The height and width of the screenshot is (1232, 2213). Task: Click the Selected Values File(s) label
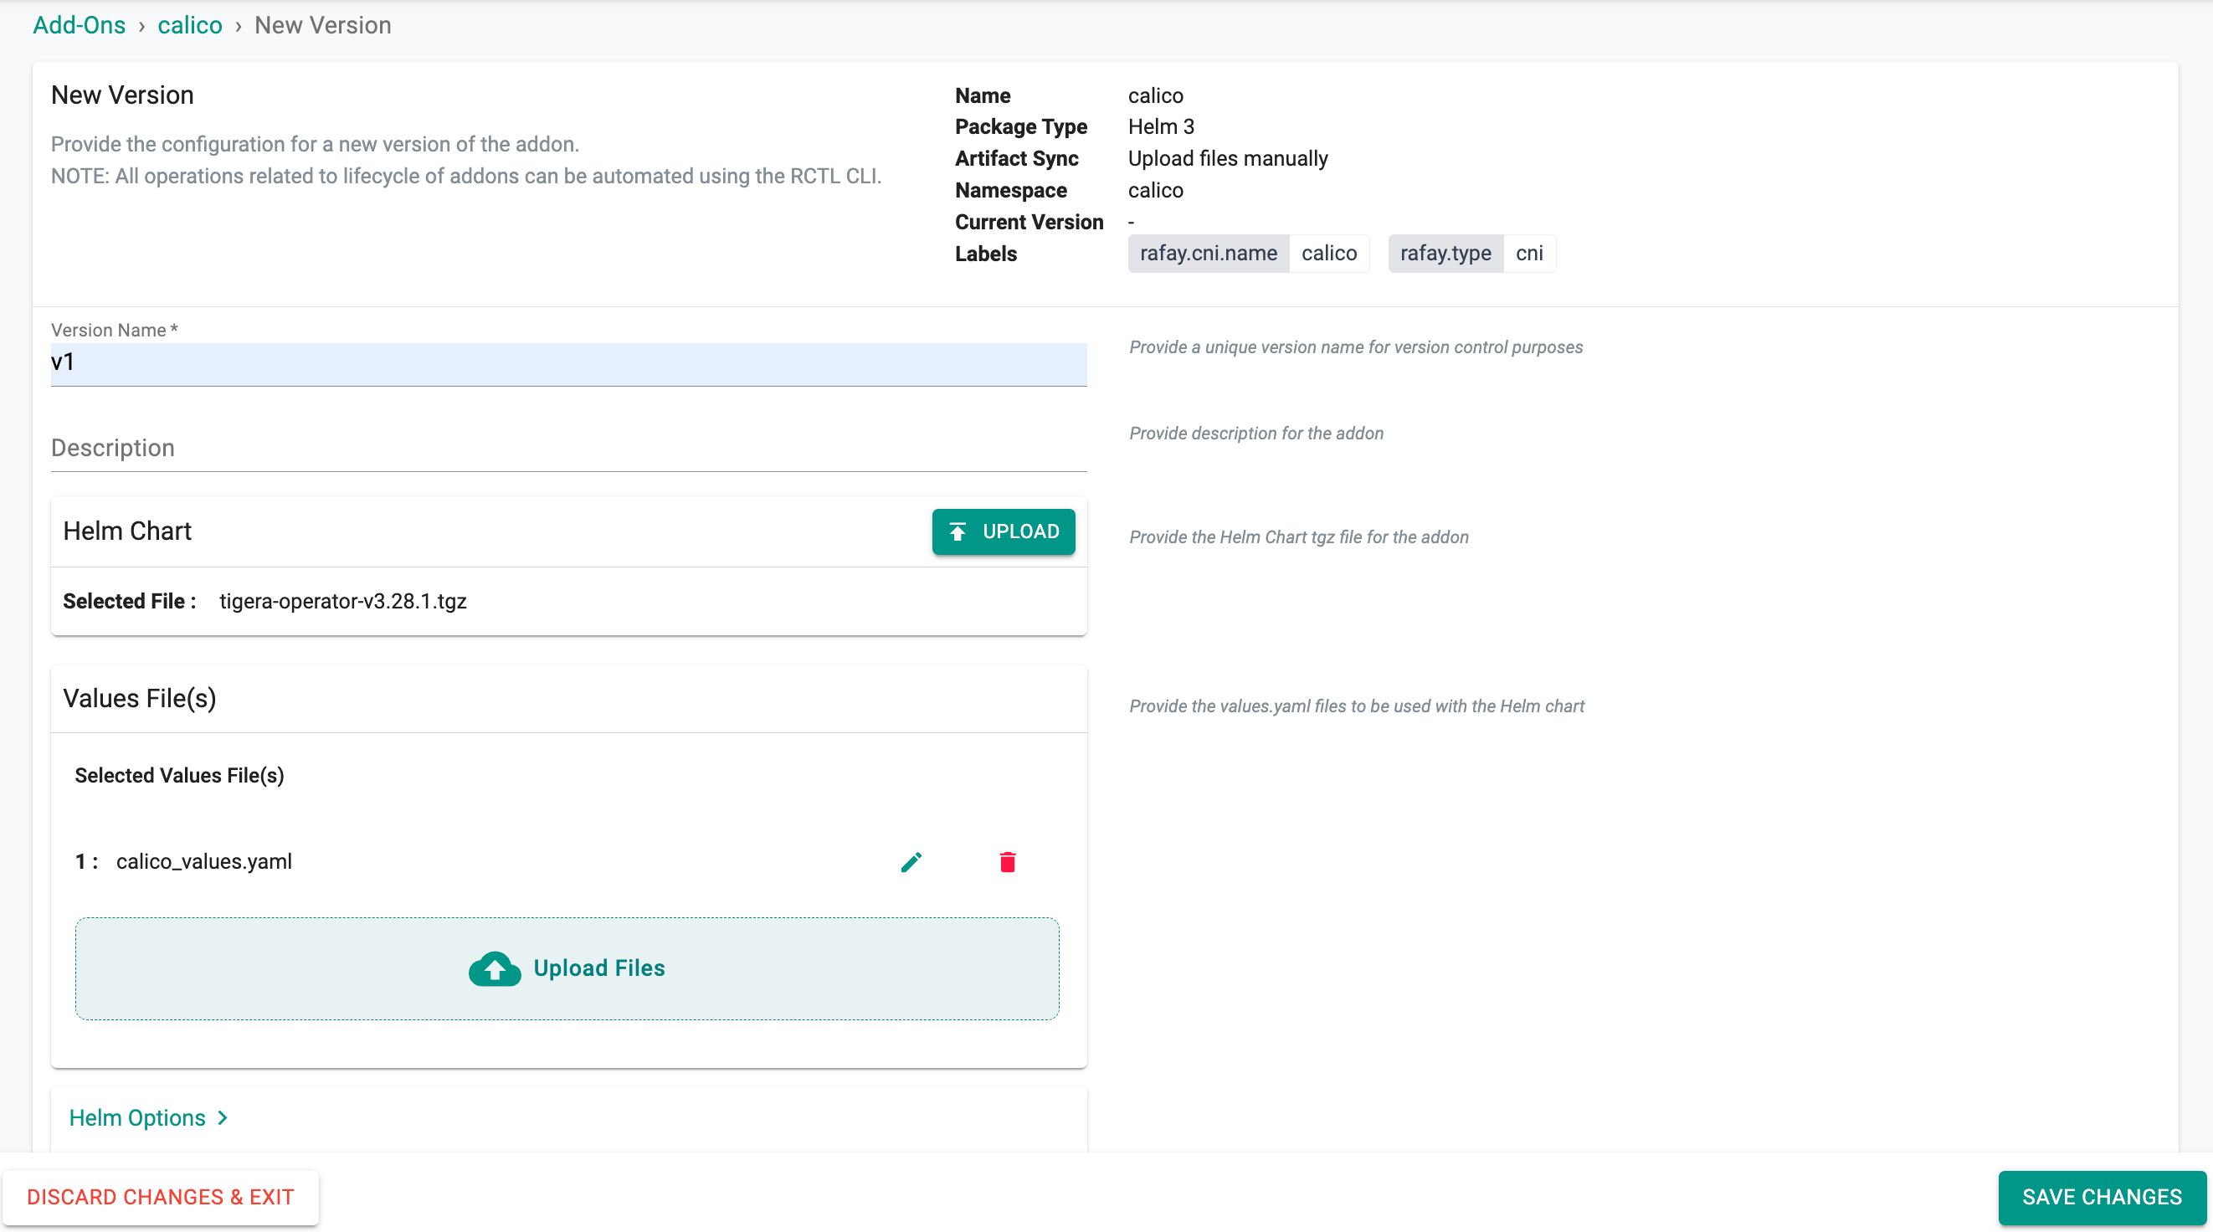point(178,776)
